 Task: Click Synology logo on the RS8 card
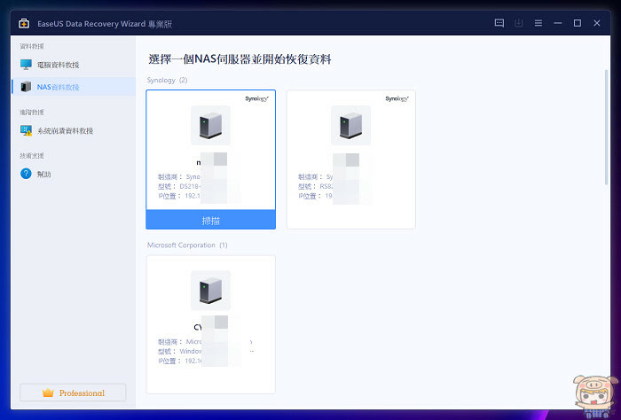point(397,98)
